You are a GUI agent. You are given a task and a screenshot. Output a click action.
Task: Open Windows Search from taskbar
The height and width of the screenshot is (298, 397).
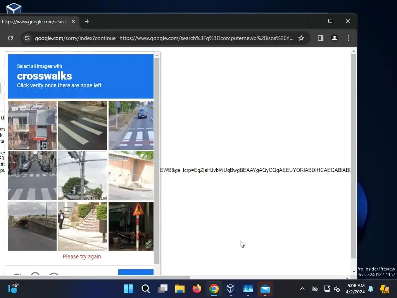(x=146, y=289)
